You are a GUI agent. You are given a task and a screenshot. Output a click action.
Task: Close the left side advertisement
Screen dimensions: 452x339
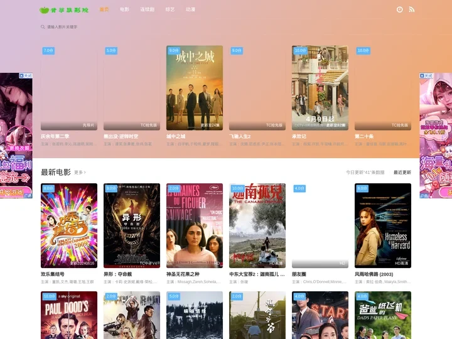(26, 75)
